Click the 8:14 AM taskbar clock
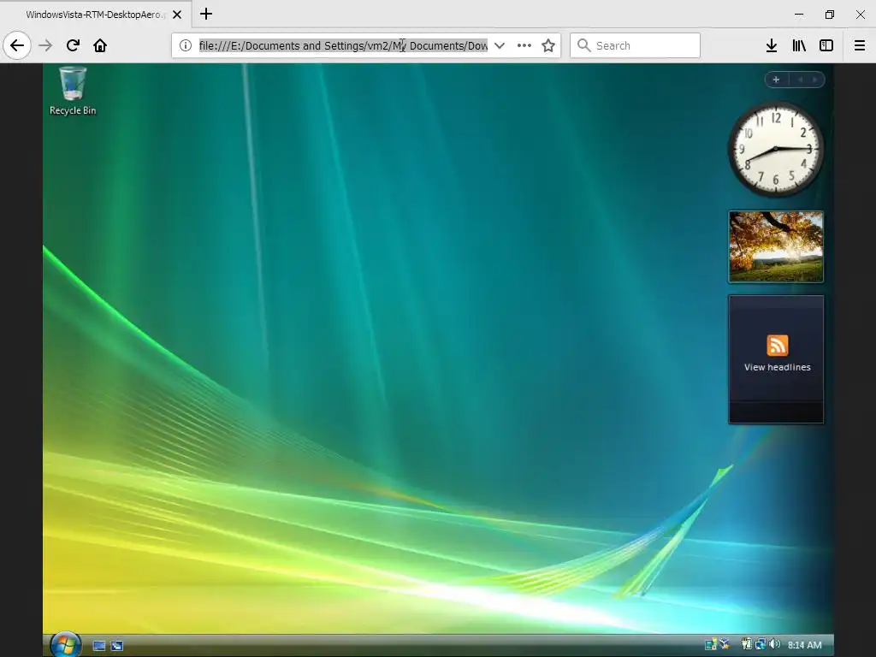The height and width of the screenshot is (657, 876). (804, 645)
